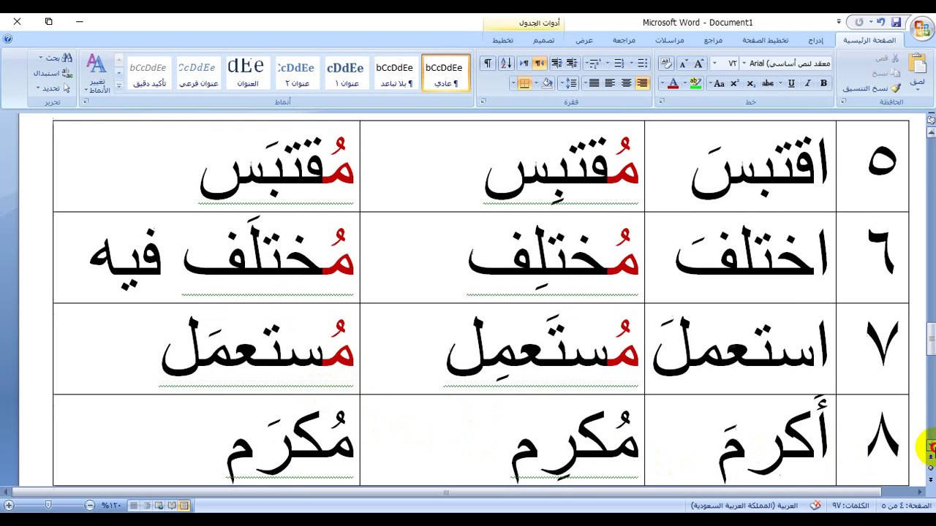This screenshot has width=936, height=526.
Task: Toggle Underline formatting
Action: pyautogui.click(x=790, y=83)
